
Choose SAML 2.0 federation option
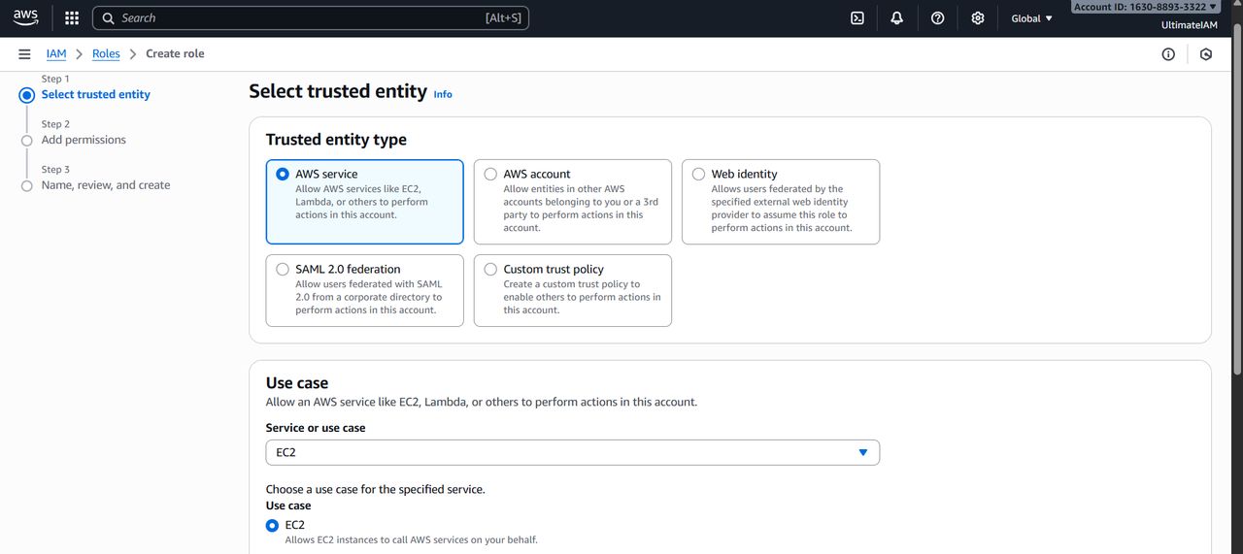coord(283,270)
